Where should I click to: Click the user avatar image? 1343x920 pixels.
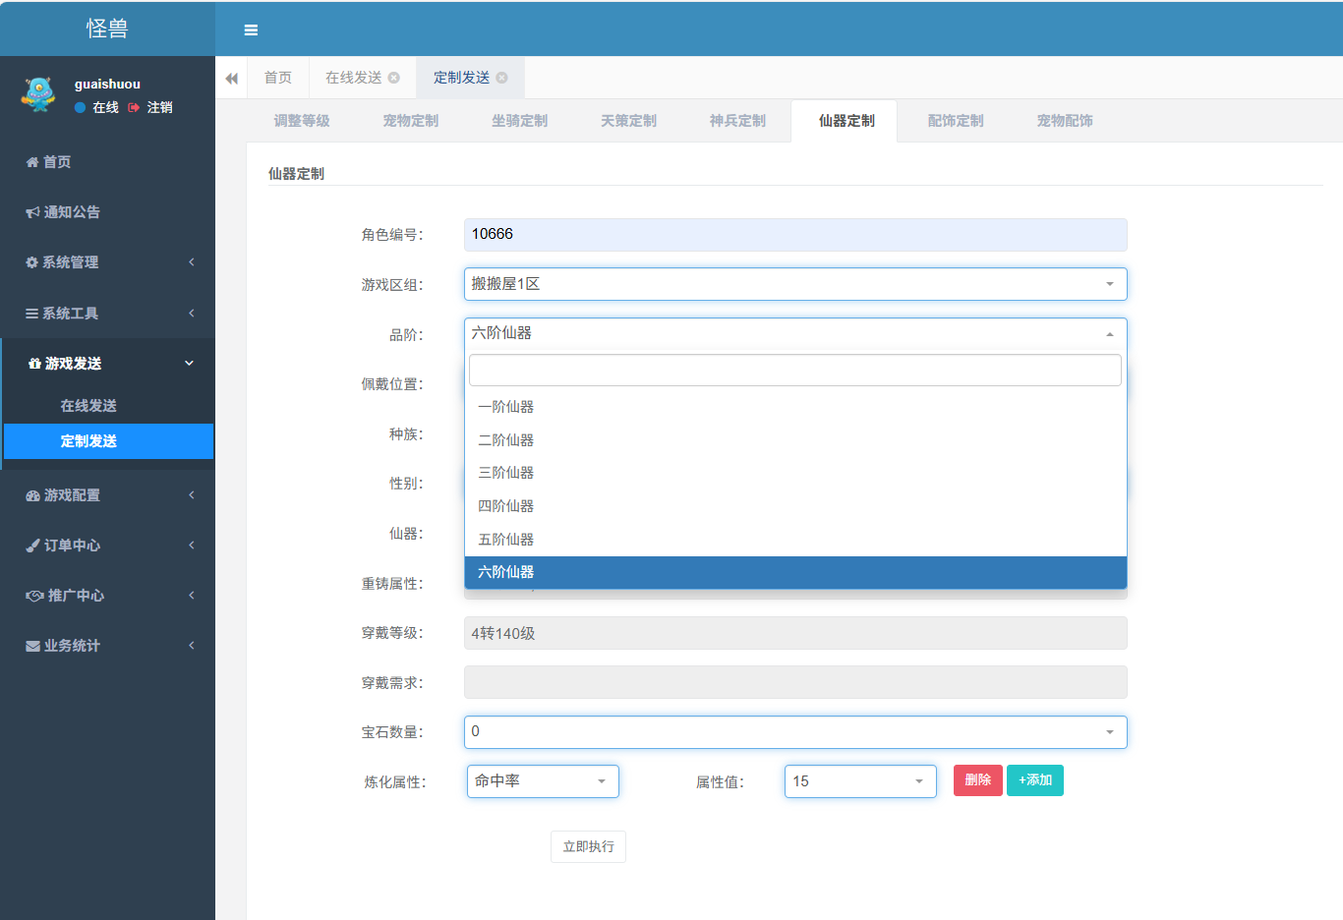tap(38, 95)
